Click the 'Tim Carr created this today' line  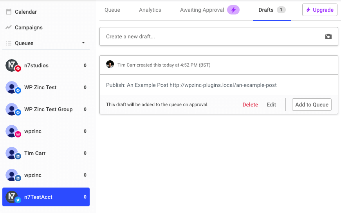[x=164, y=65]
